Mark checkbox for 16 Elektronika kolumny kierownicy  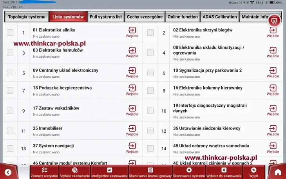[x=150, y=91]
